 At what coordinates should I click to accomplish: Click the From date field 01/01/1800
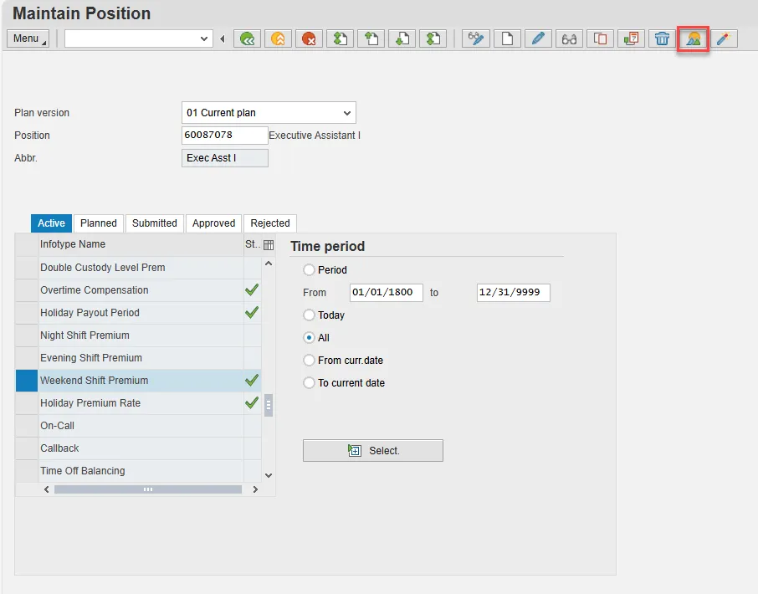click(x=387, y=293)
